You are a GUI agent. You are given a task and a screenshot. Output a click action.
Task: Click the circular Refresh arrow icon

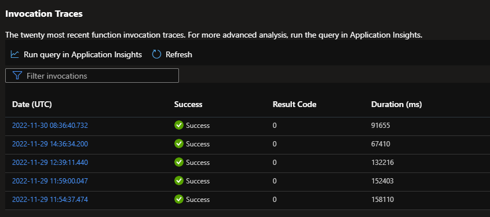click(156, 54)
